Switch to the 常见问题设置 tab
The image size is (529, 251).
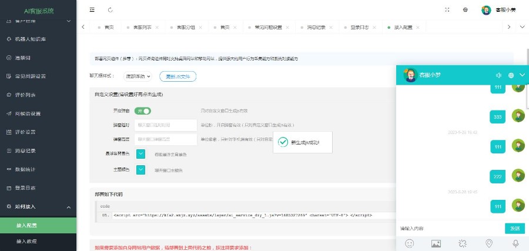(268, 27)
